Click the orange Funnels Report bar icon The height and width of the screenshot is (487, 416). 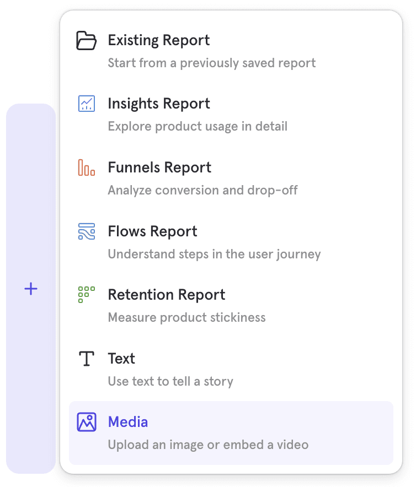86,167
